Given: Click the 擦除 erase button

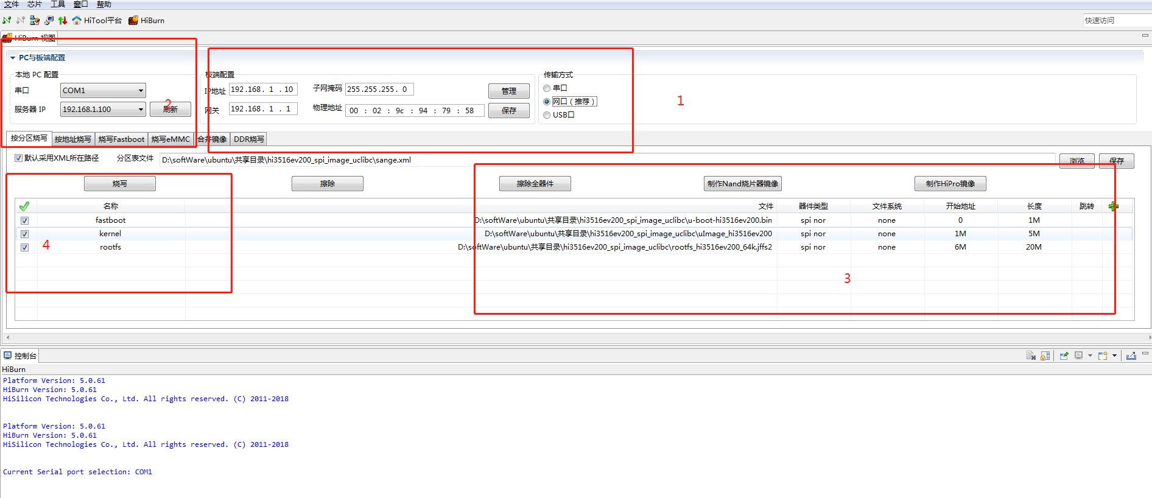Looking at the screenshot, I should click(x=328, y=183).
